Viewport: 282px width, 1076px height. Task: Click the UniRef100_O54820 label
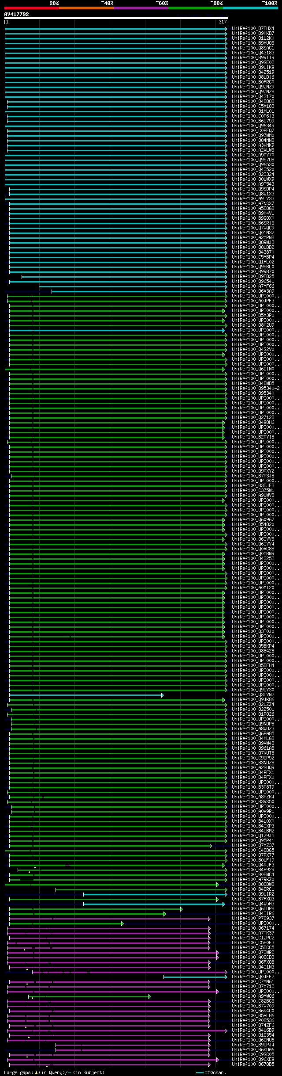click(253, 525)
